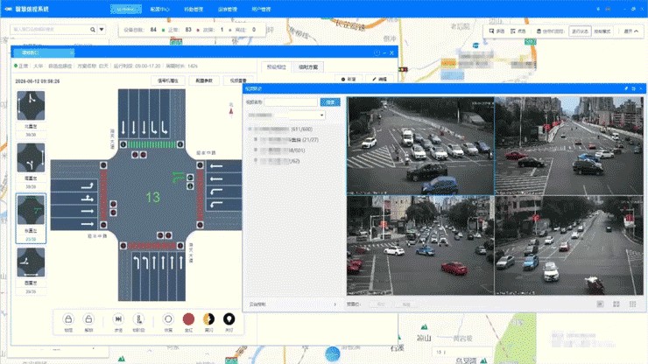Click the unlock control icon

88,319
